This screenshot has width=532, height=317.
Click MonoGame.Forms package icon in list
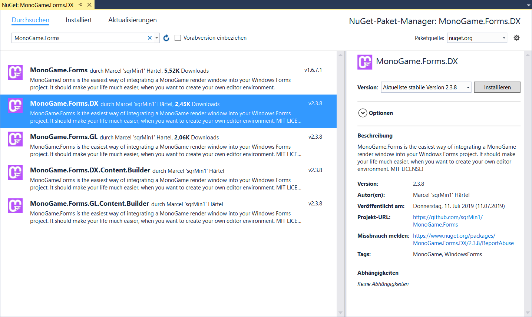[x=15, y=72]
